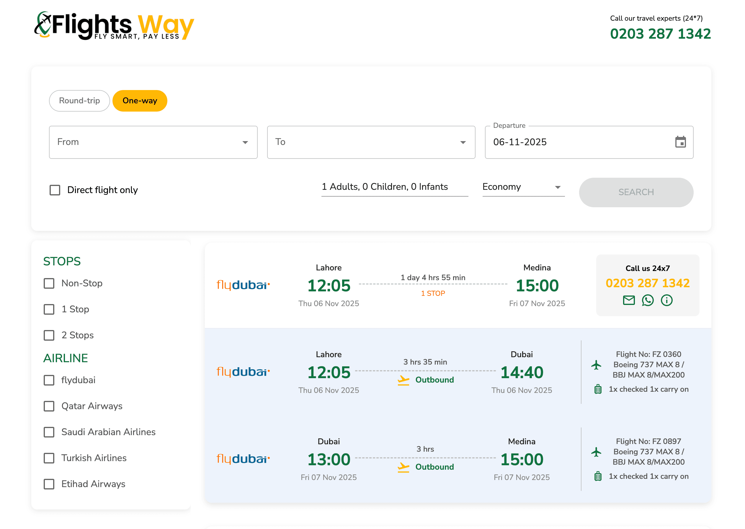745x529 pixels.
Task: Tick the Qatar Airways airline filter
Action: pyautogui.click(x=49, y=406)
